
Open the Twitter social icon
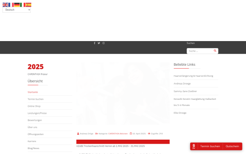[99, 43]
